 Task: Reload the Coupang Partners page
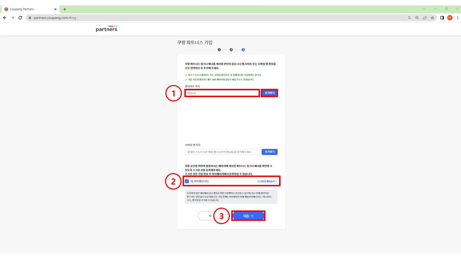21,18
